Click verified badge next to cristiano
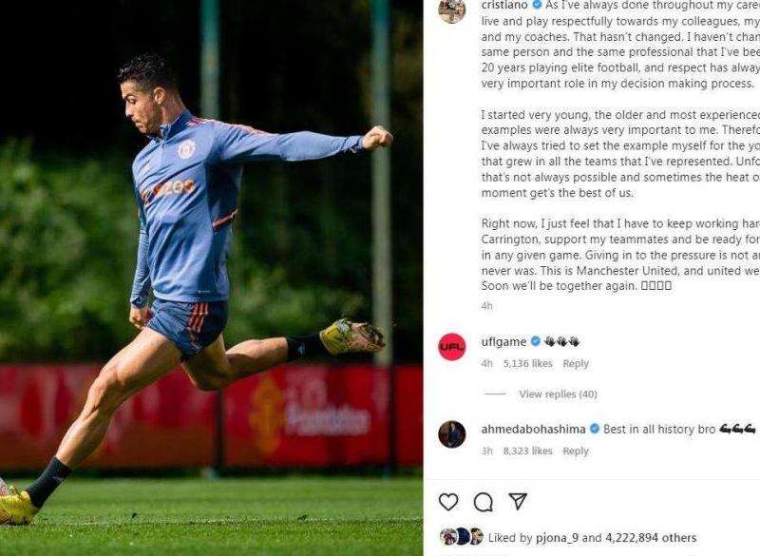 537,6
